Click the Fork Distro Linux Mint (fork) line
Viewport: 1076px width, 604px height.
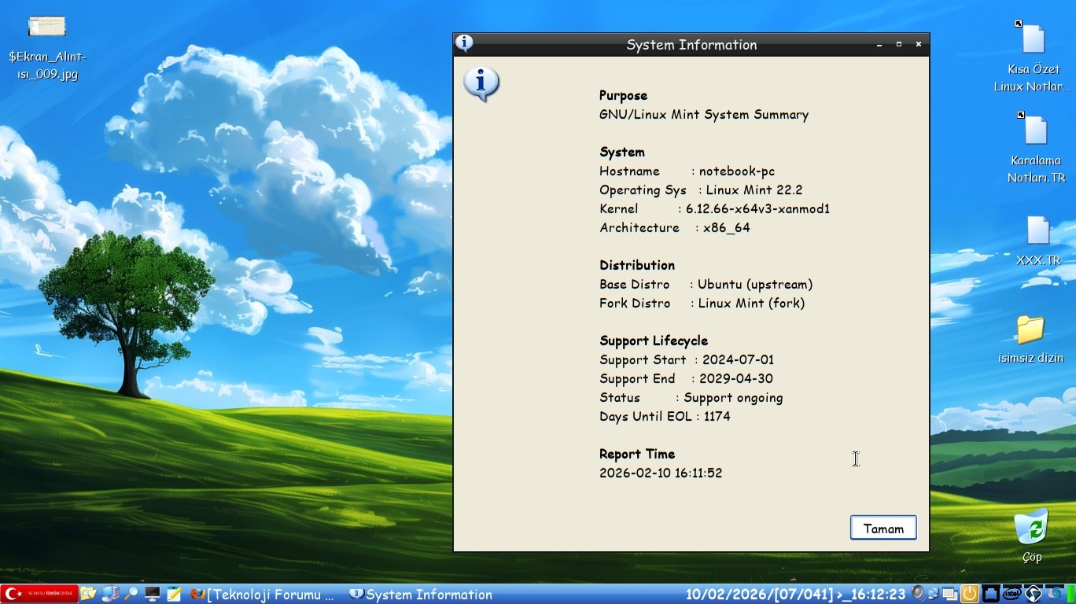(702, 303)
